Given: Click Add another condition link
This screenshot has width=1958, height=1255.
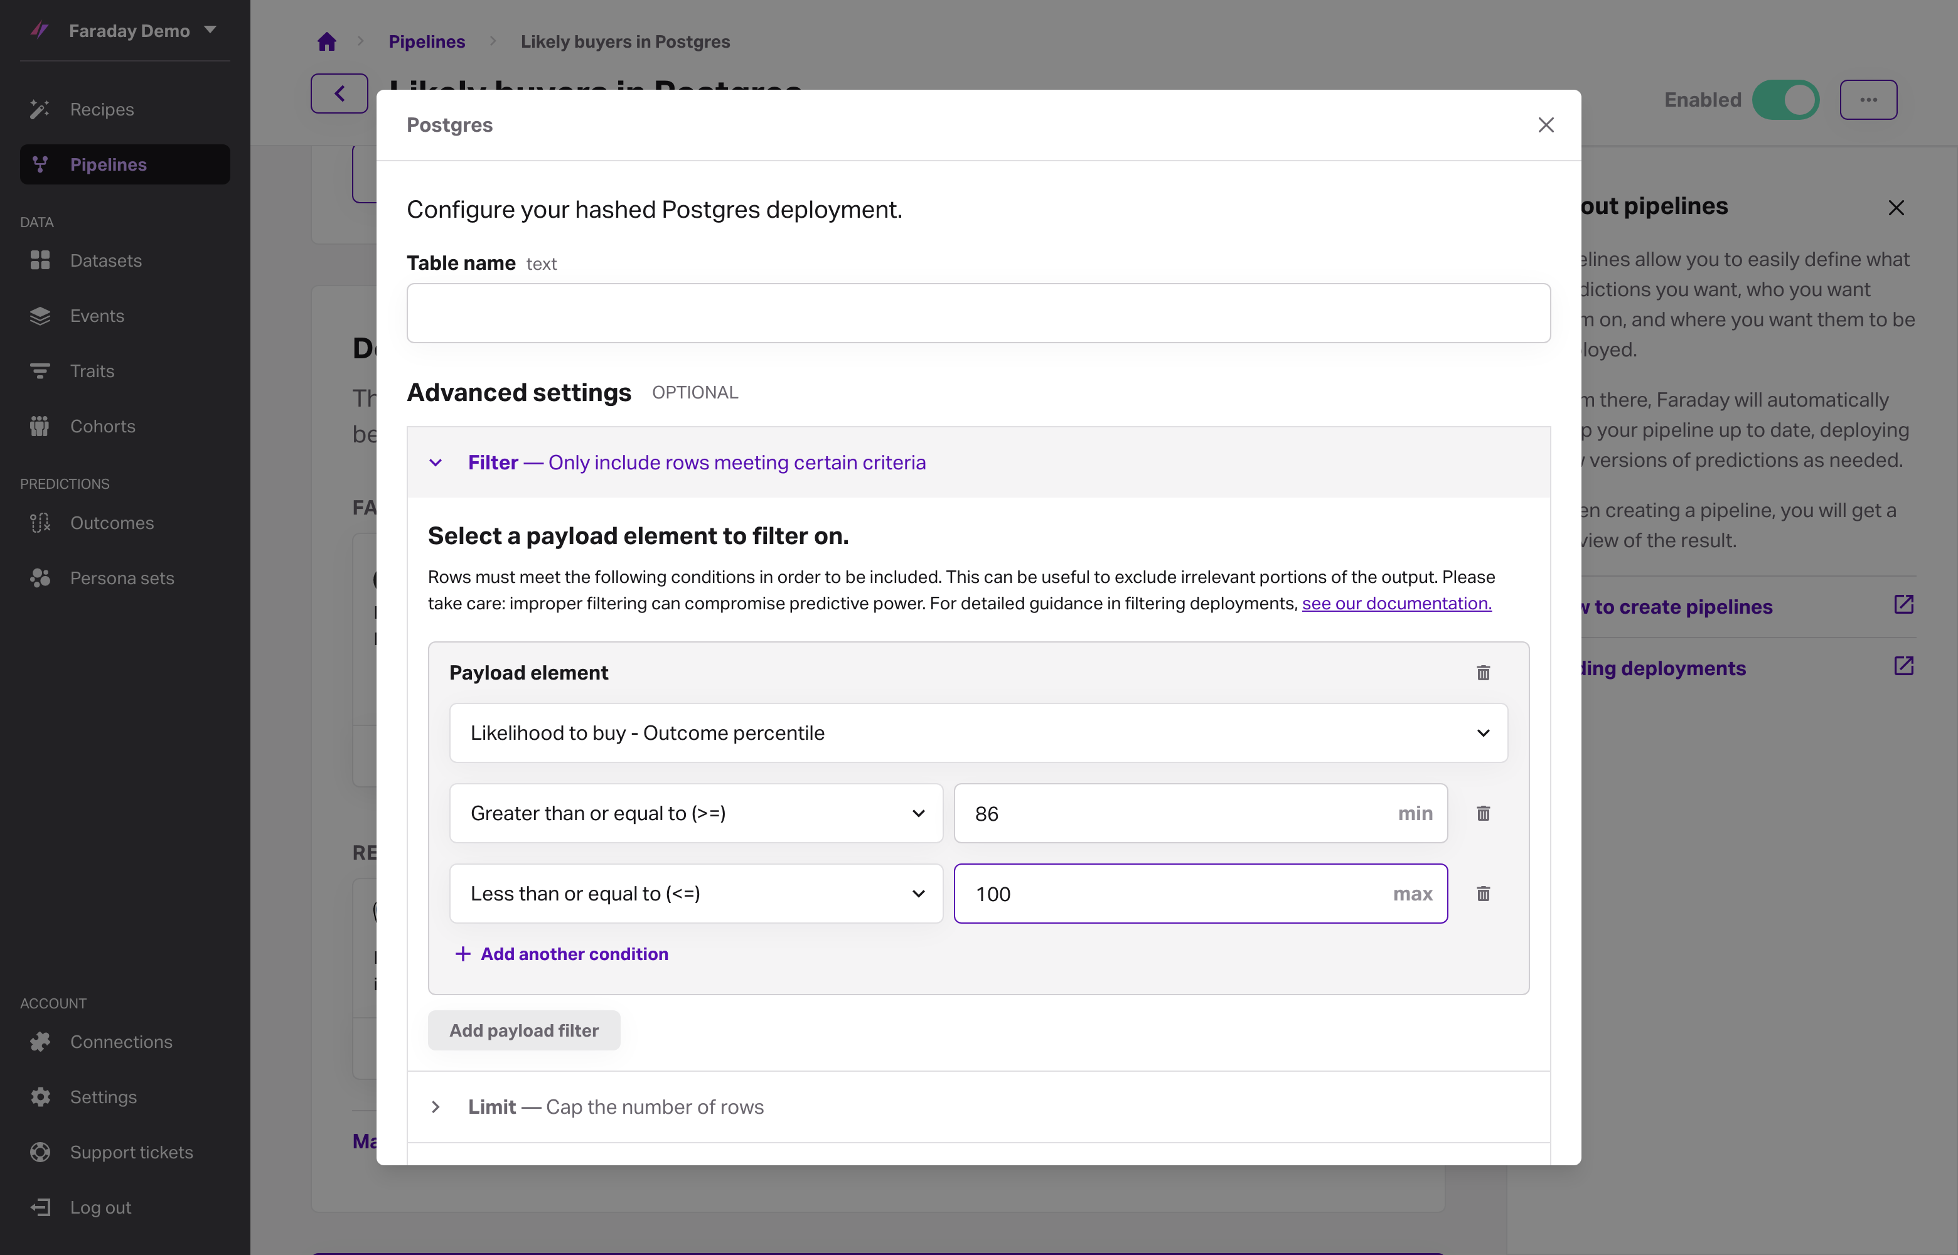Looking at the screenshot, I should point(574,953).
